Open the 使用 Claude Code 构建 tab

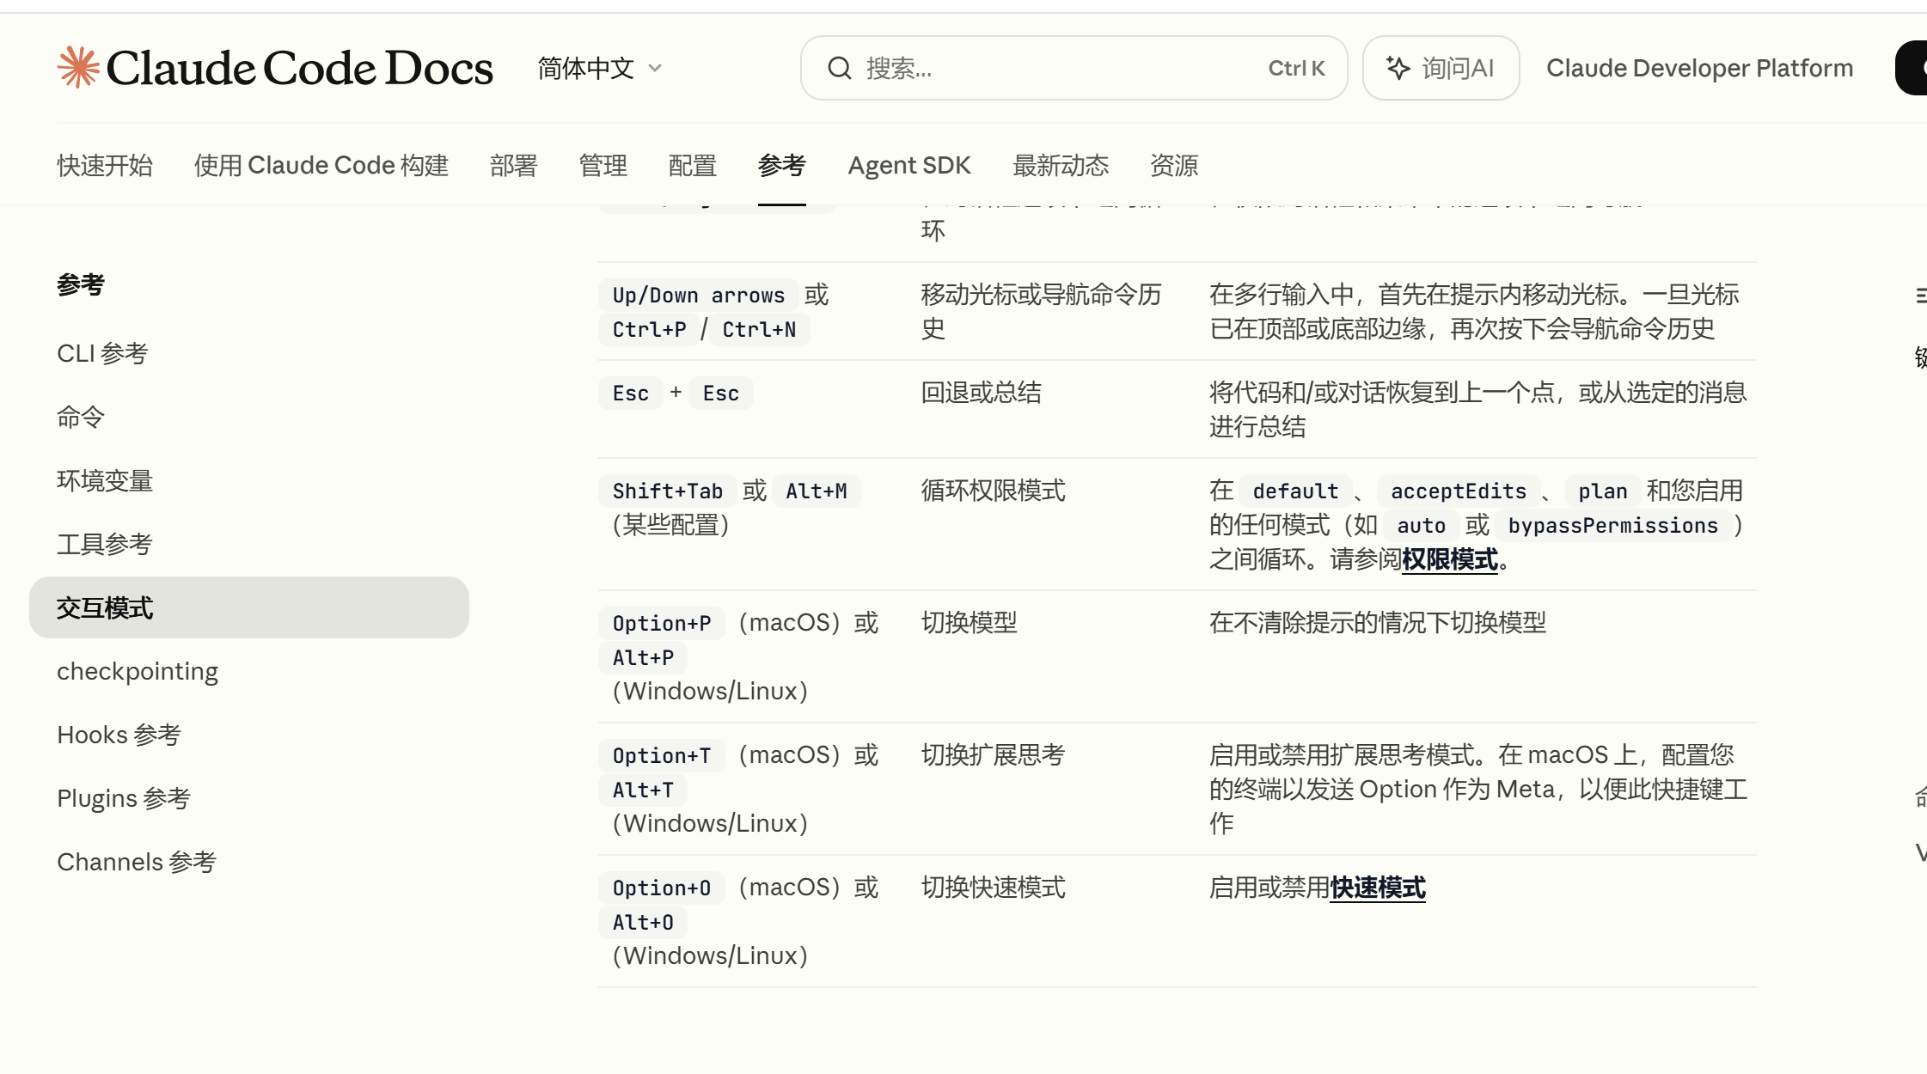321,165
